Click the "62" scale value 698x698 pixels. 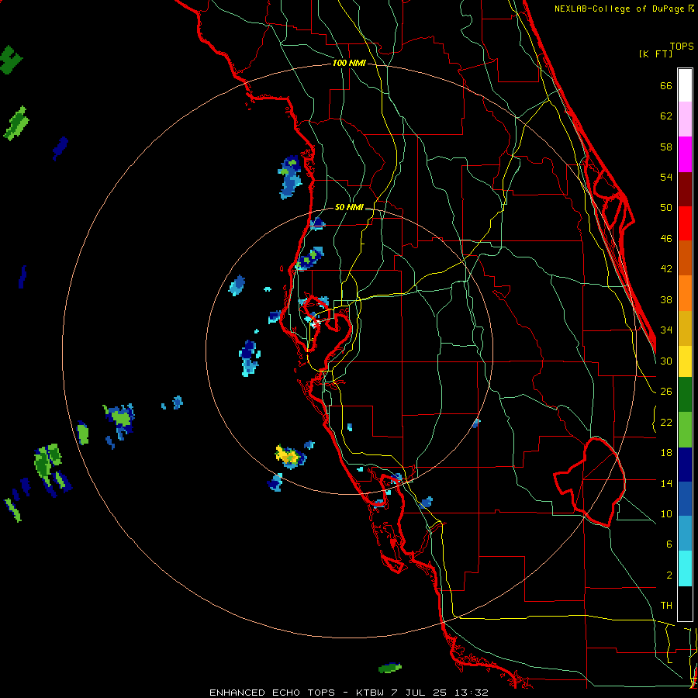[x=666, y=116]
